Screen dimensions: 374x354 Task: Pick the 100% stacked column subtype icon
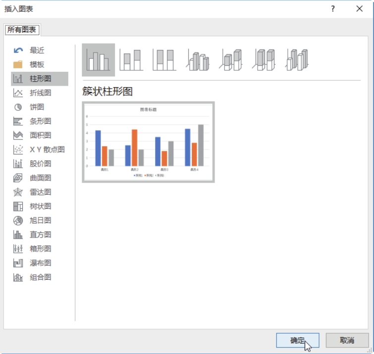pyautogui.click(x=164, y=60)
